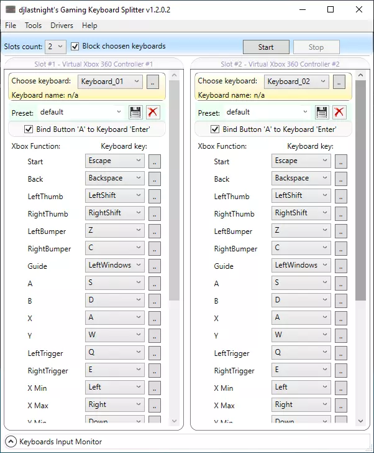Click the detect keyboard '..' button in Slot #2
The height and width of the screenshot is (453, 374).
click(x=339, y=82)
